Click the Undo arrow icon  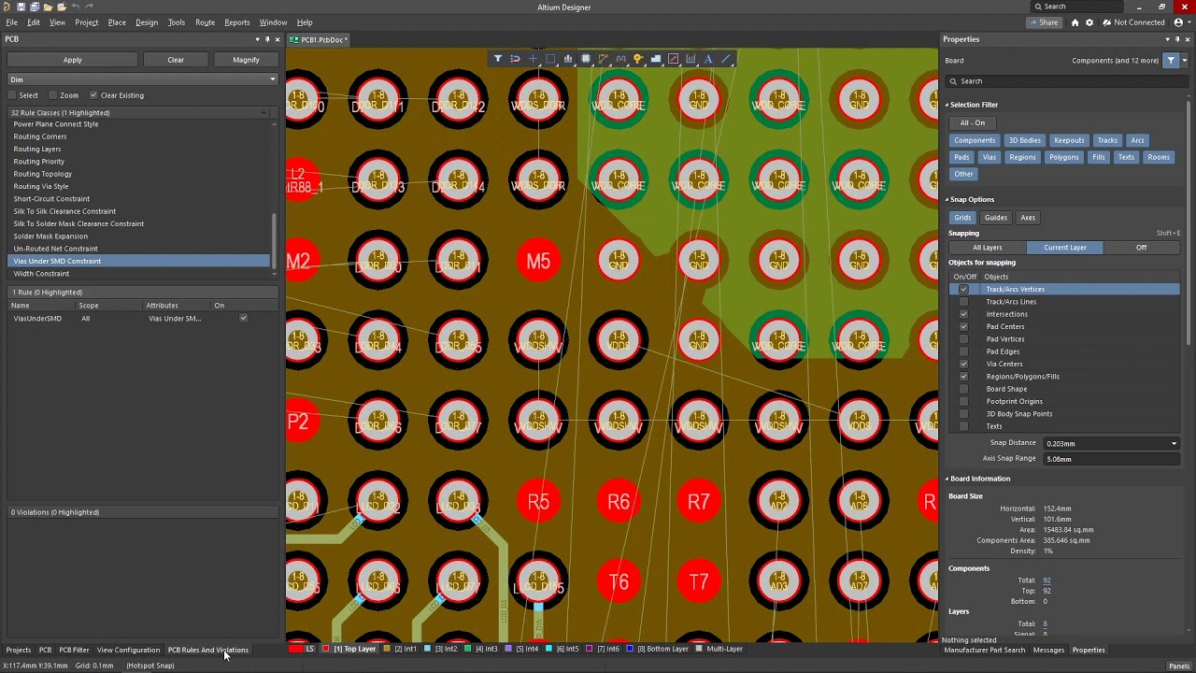point(76,7)
